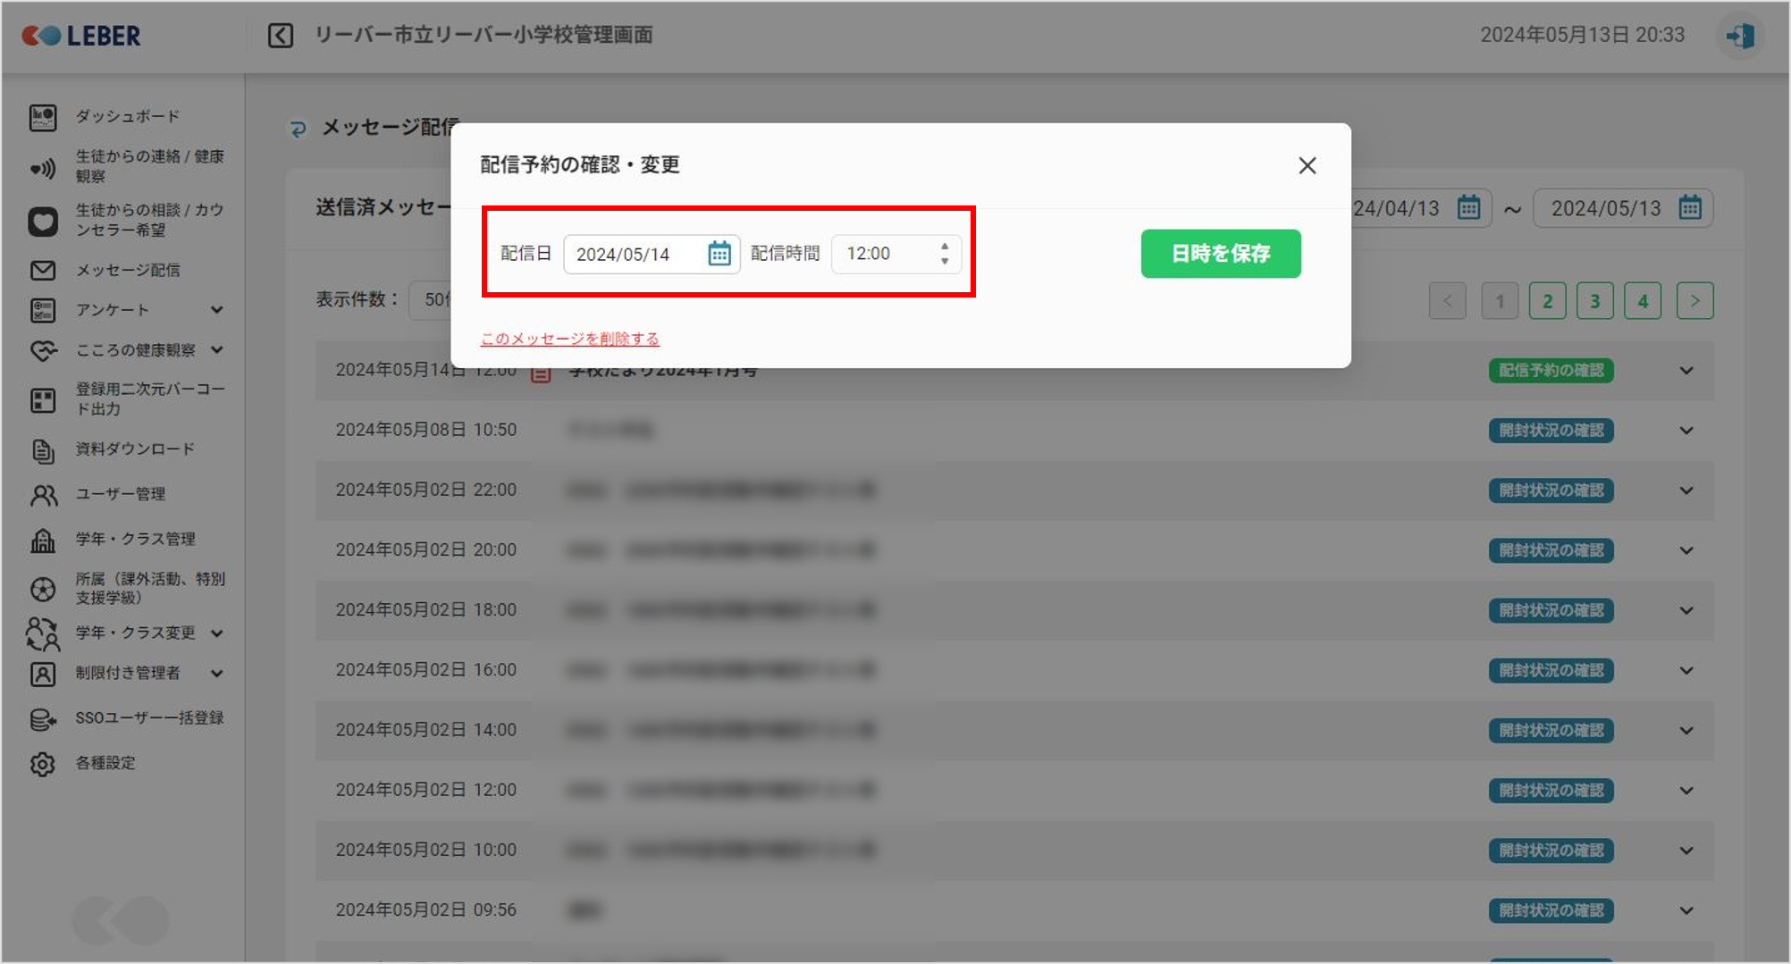Open メッセージ配信 in the sidebar
The width and height of the screenshot is (1791, 964).
click(x=127, y=270)
